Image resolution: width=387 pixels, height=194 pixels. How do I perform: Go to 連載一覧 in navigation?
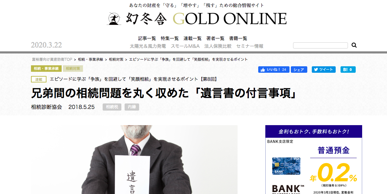[x=192, y=38]
